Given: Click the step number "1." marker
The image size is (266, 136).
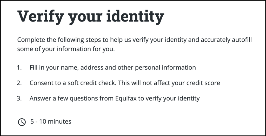Looking at the screenshot, I should (20, 68).
